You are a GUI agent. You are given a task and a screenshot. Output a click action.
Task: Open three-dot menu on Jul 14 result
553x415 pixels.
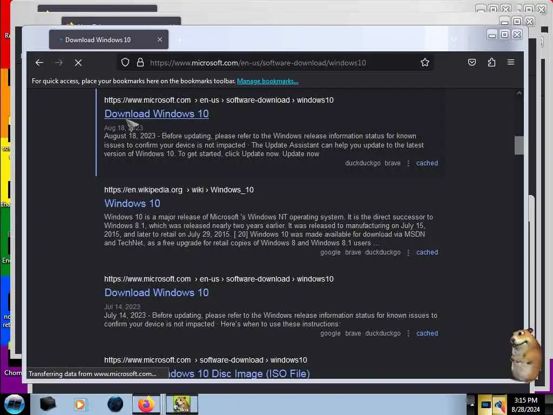point(408,333)
